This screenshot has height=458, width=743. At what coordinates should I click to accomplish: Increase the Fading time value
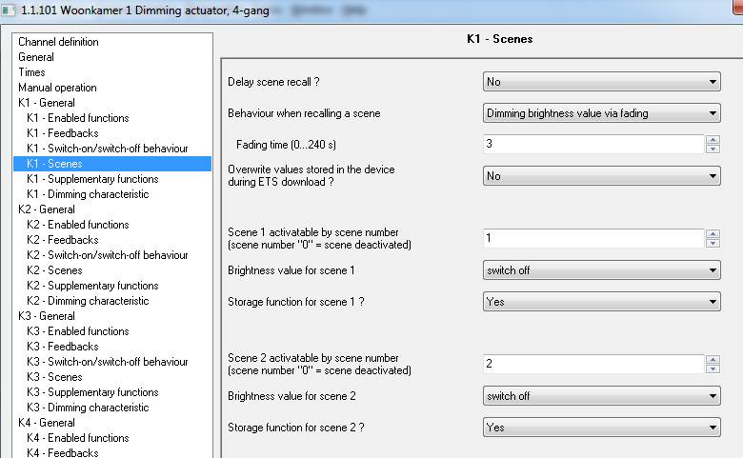(713, 140)
